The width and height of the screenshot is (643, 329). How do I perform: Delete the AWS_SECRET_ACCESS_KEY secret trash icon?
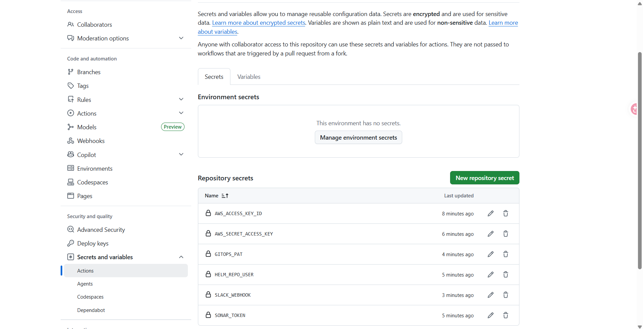point(506,234)
